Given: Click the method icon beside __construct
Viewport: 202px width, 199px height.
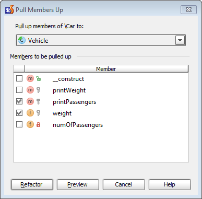Looking at the screenshot, I should tap(30, 78).
